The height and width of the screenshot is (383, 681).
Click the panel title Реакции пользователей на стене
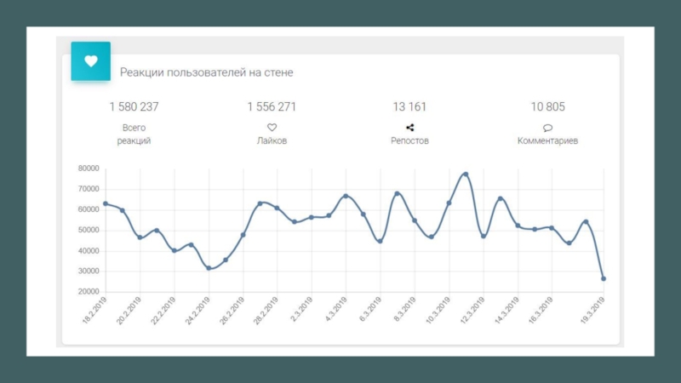(x=206, y=73)
